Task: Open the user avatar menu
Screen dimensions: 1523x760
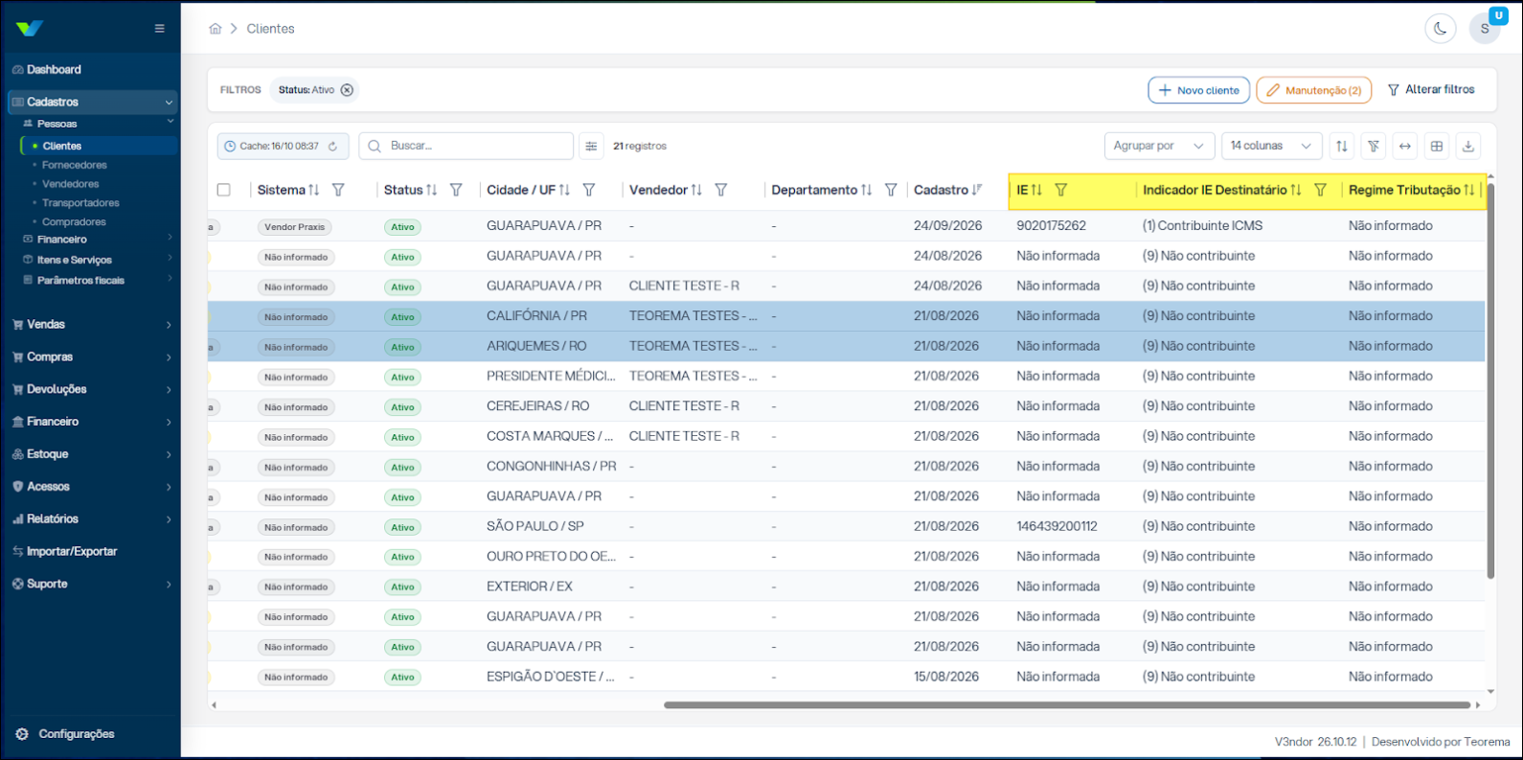Action: (1485, 29)
